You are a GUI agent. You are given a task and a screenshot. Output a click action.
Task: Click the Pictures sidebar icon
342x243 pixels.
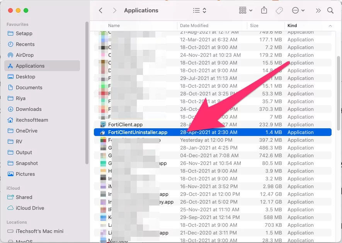[10, 174]
